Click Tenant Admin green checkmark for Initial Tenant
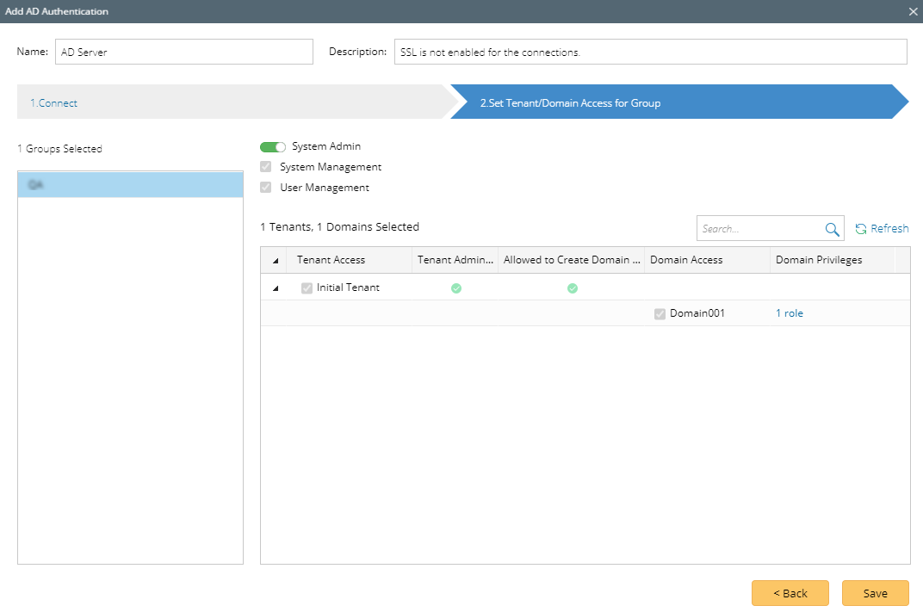 pyautogui.click(x=456, y=288)
